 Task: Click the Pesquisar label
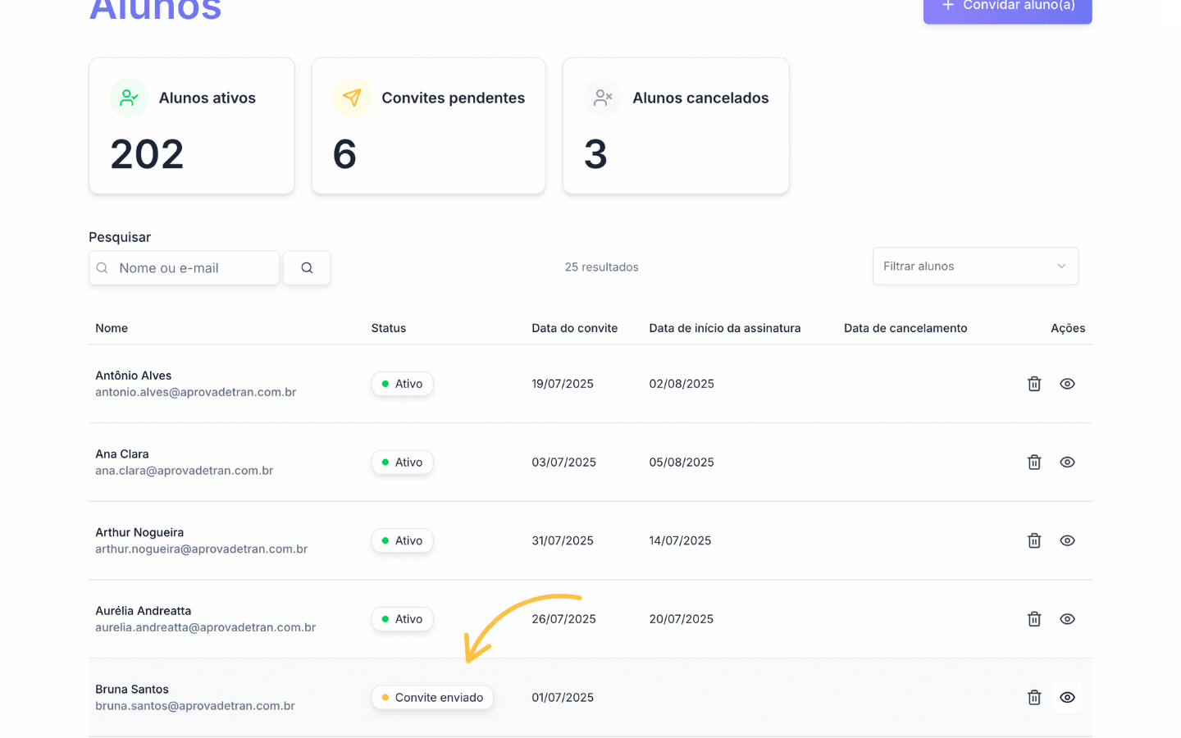point(120,237)
